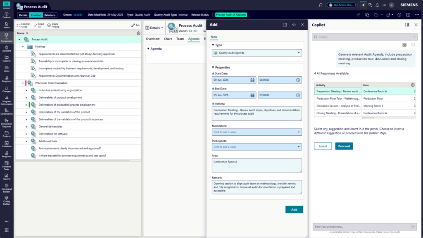
Task: Click Select All checkmark
Action: click(x=39, y=25)
